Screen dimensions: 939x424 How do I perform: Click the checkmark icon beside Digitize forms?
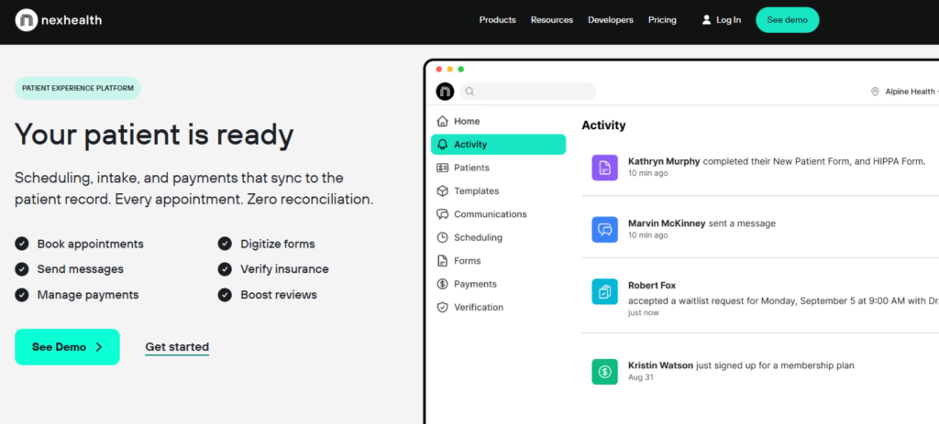pos(225,244)
